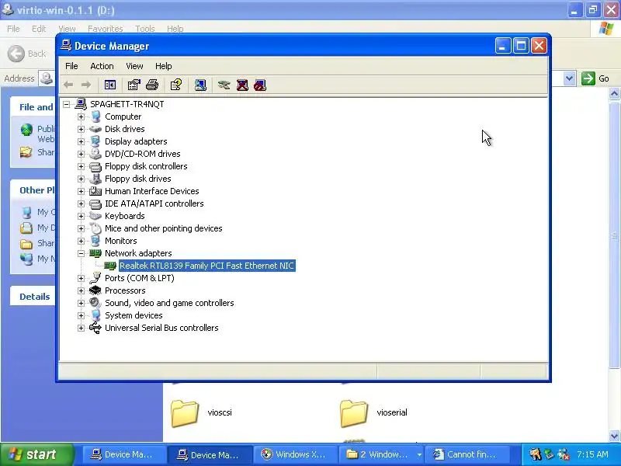The width and height of the screenshot is (621, 466).
Task: Click Explorer scrollbar up arrow
Action: tap(614, 94)
